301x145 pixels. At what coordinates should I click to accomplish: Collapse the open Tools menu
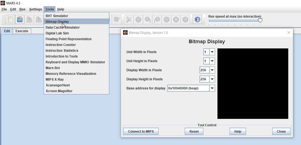coord(50,9)
